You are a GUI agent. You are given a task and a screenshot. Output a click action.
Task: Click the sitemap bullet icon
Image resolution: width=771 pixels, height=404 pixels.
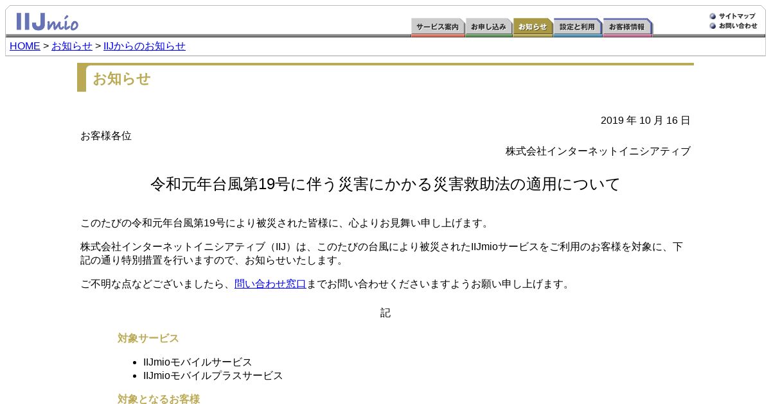[713, 16]
